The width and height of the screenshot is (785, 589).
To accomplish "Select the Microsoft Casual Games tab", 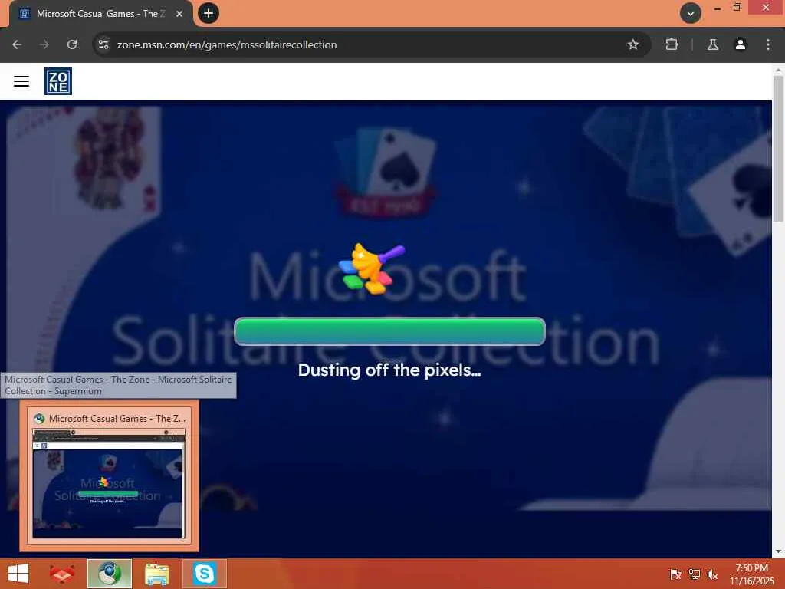I will (x=101, y=14).
